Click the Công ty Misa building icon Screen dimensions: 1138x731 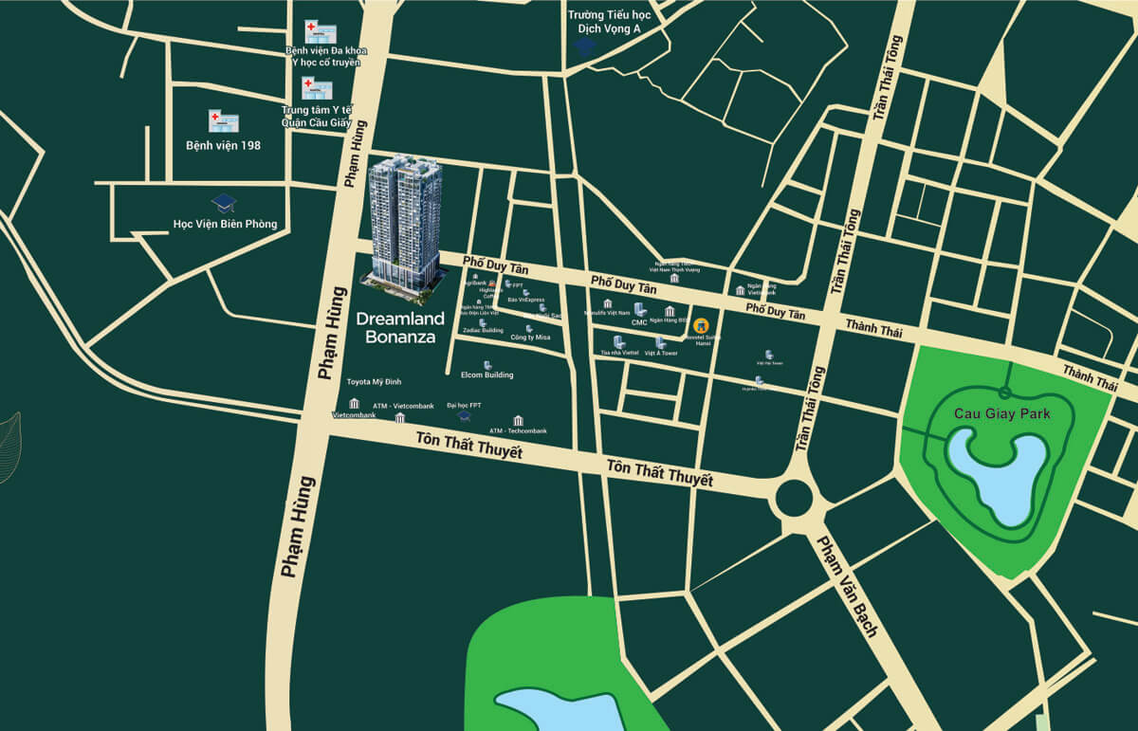click(529, 328)
